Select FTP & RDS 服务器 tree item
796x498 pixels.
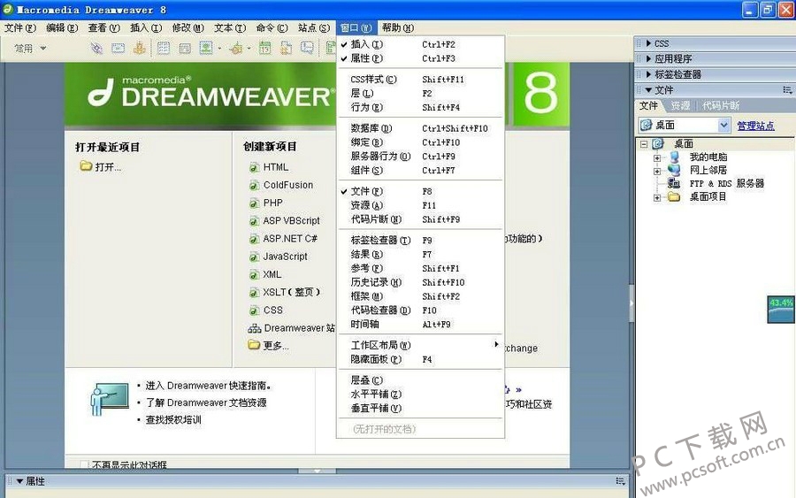click(726, 183)
